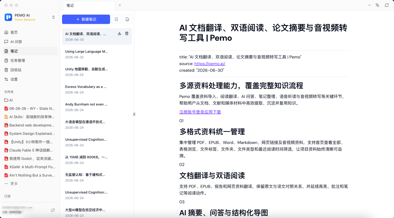Click the trash can icon beside 回收站
394x218 pixels.
[6, 70]
